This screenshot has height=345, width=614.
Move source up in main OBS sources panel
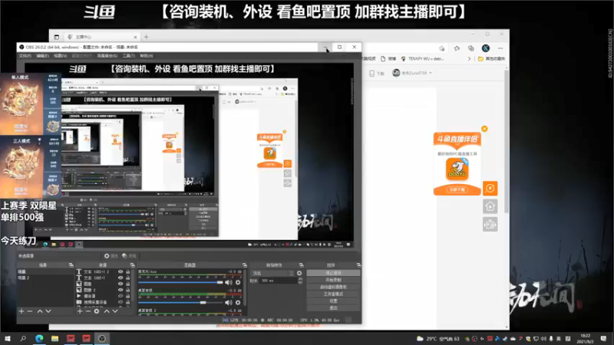point(107,311)
